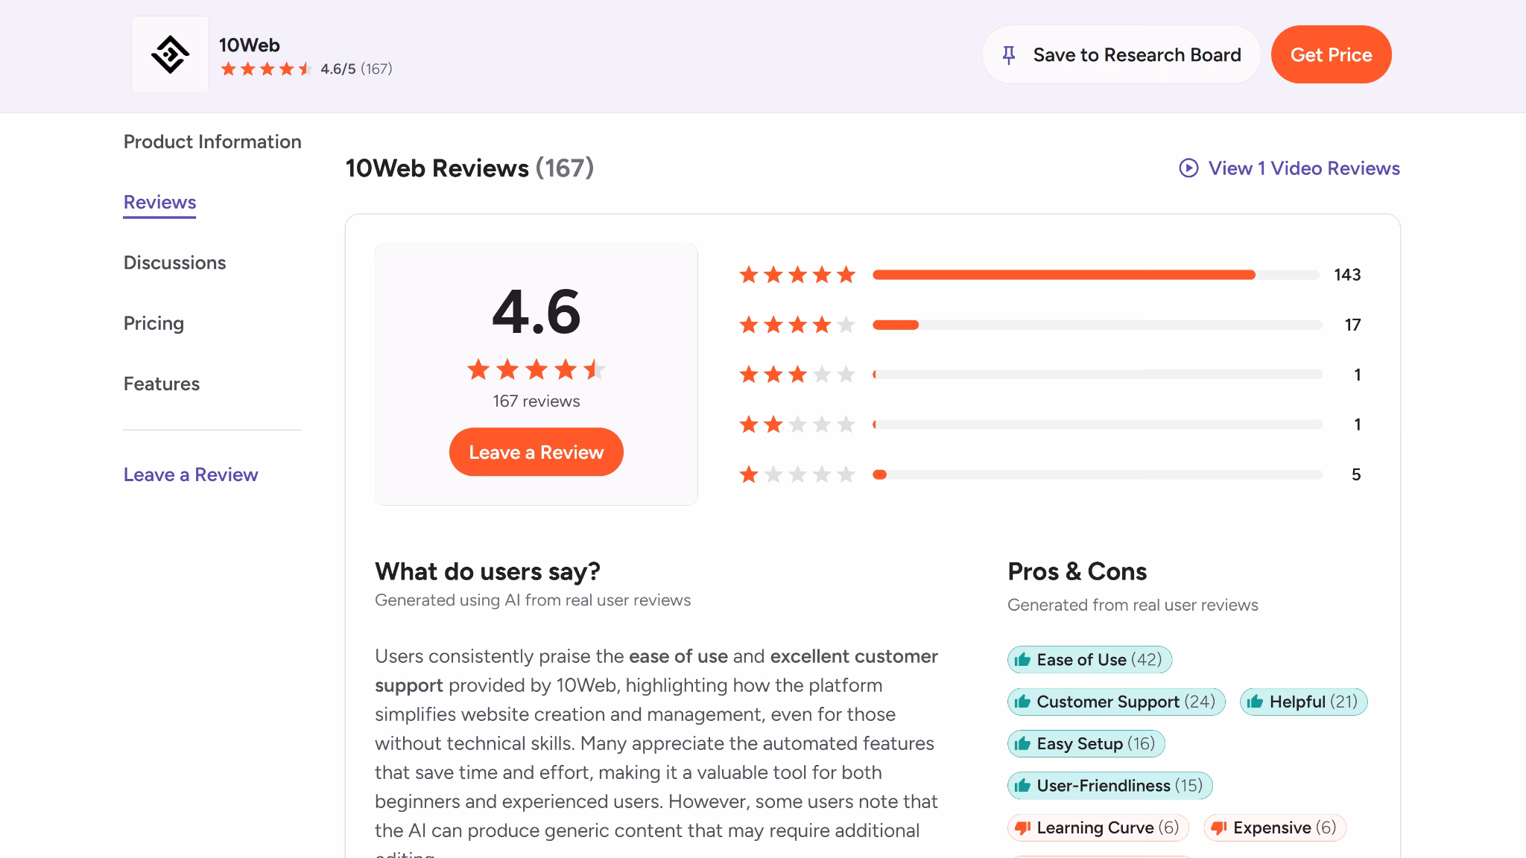The image size is (1526, 858).
Task: Click the 17 four-star count
Action: (x=1352, y=325)
